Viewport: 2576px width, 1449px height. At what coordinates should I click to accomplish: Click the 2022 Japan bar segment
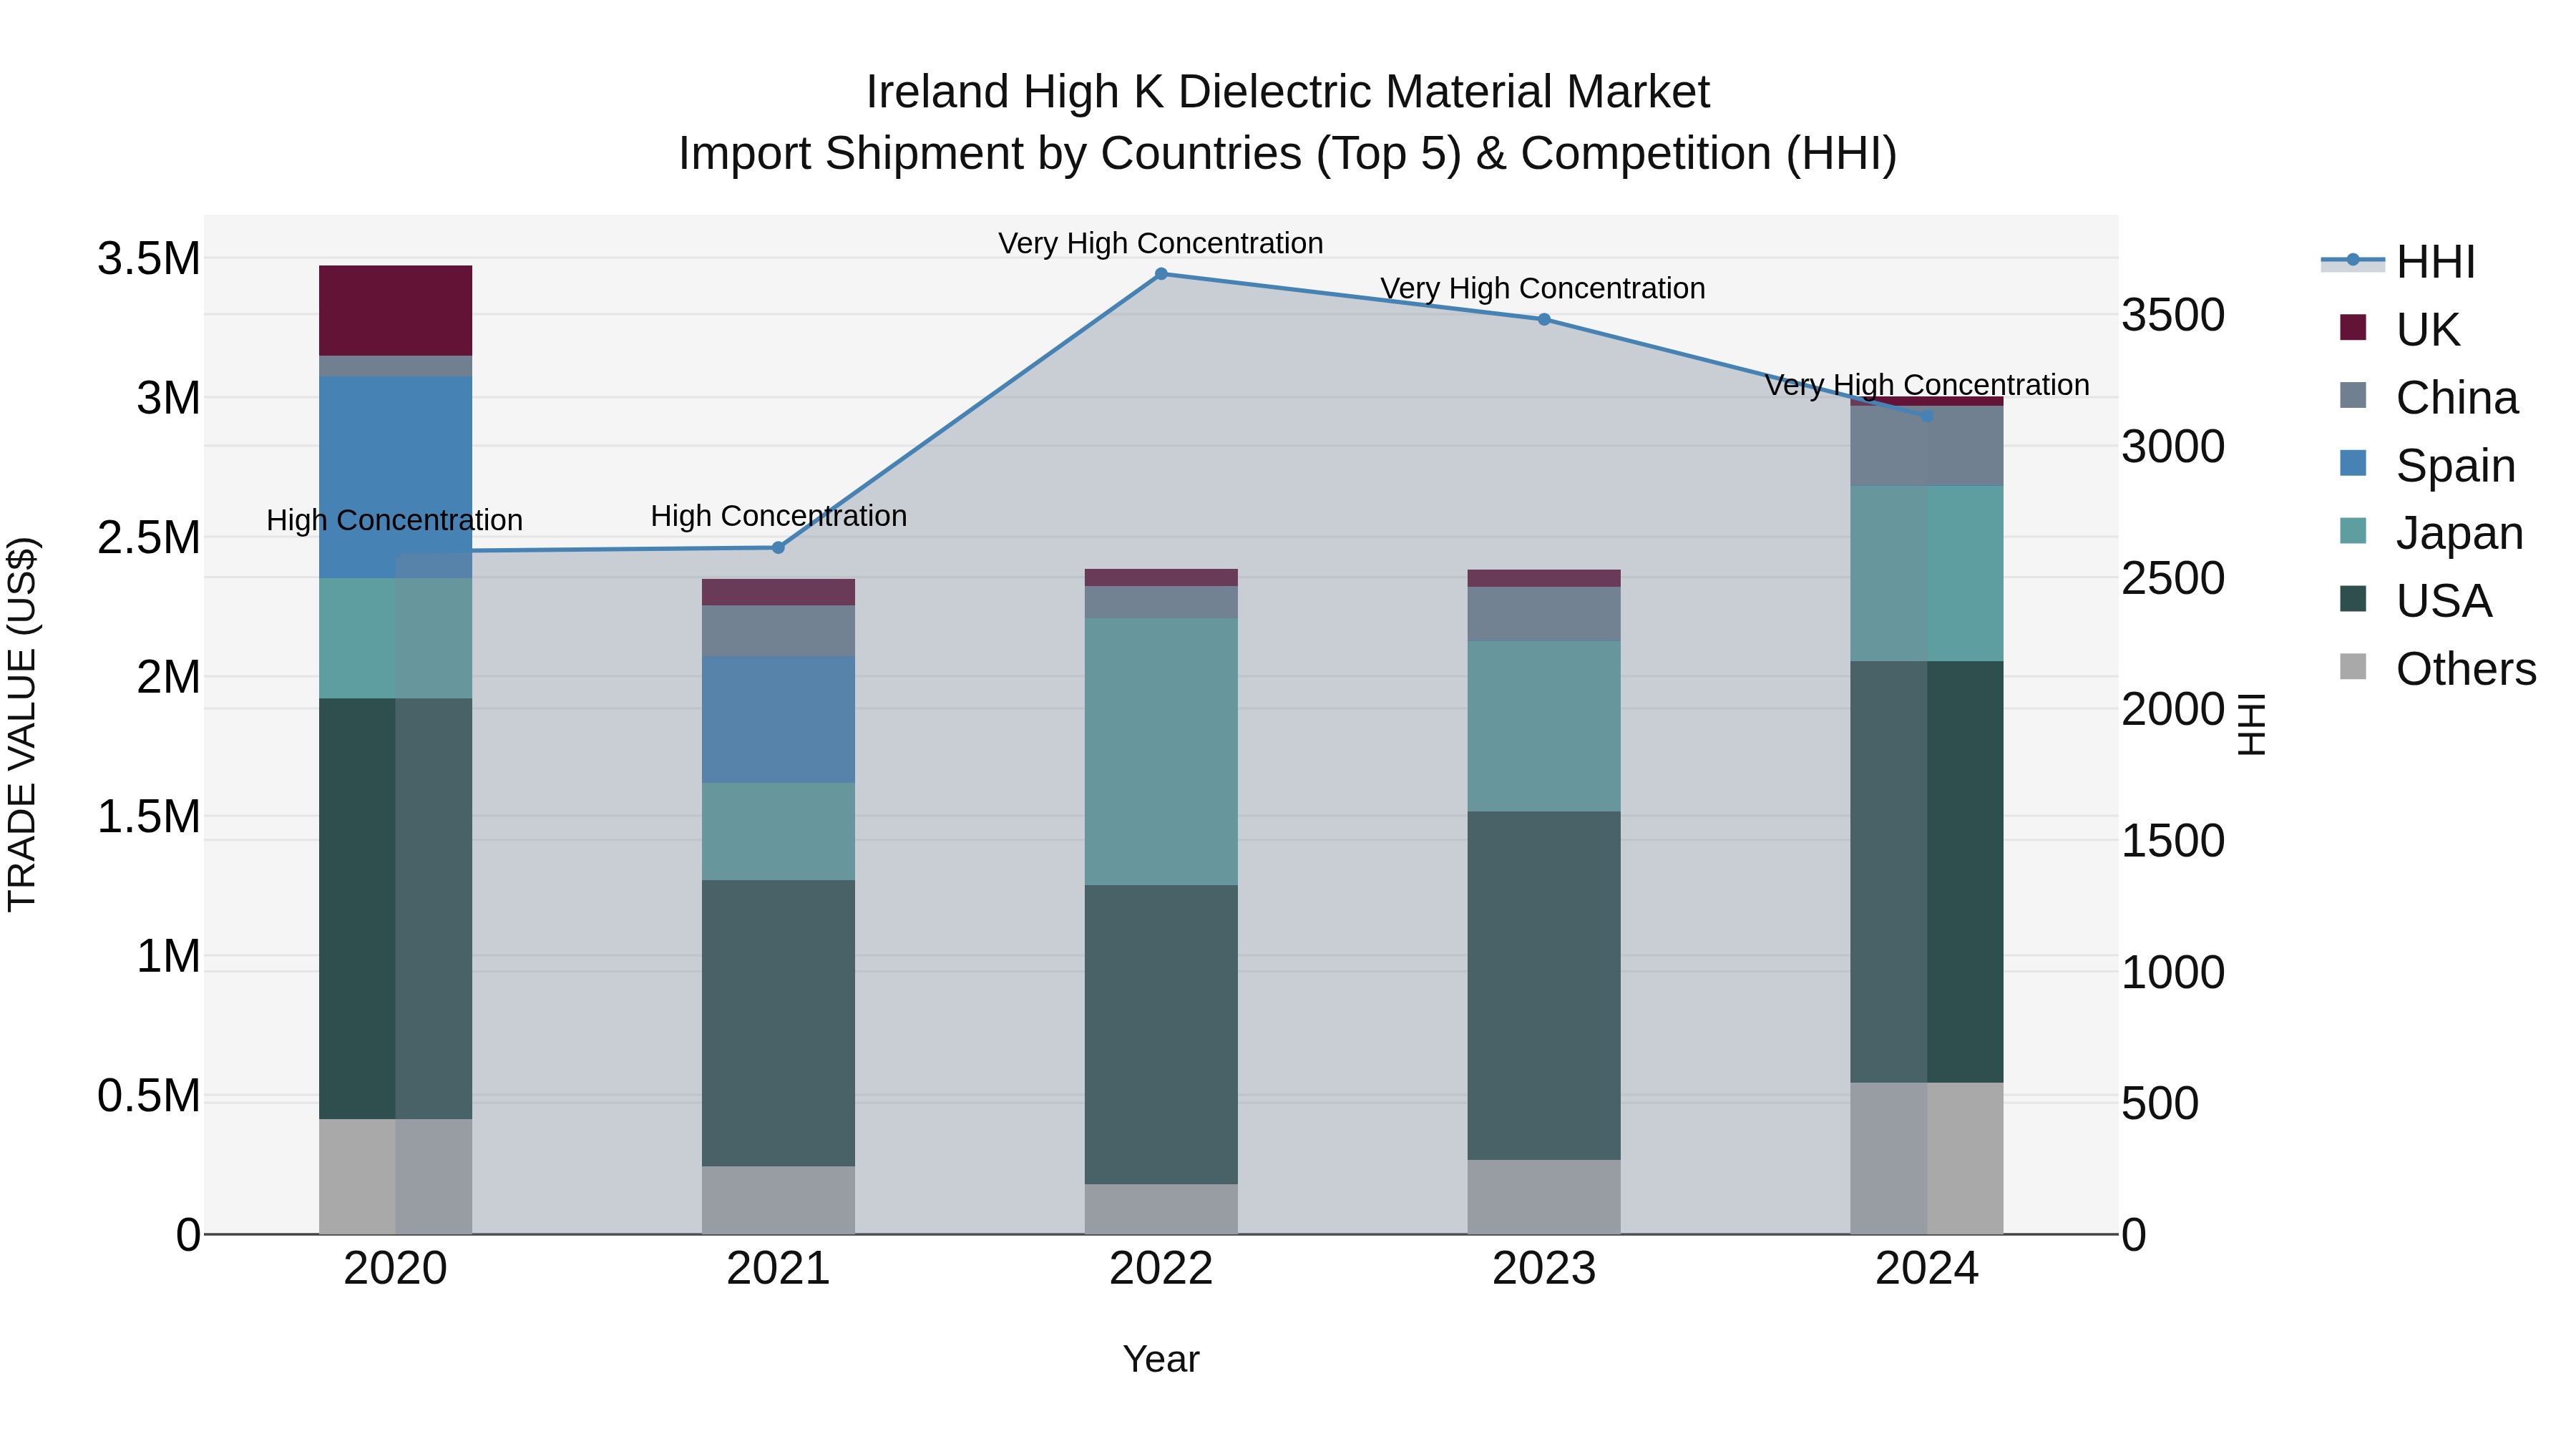[1161, 752]
